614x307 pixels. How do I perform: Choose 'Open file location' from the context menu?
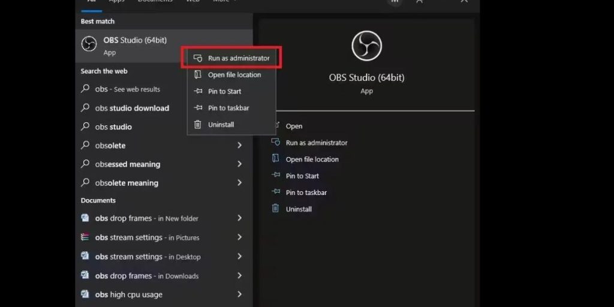(234, 75)
